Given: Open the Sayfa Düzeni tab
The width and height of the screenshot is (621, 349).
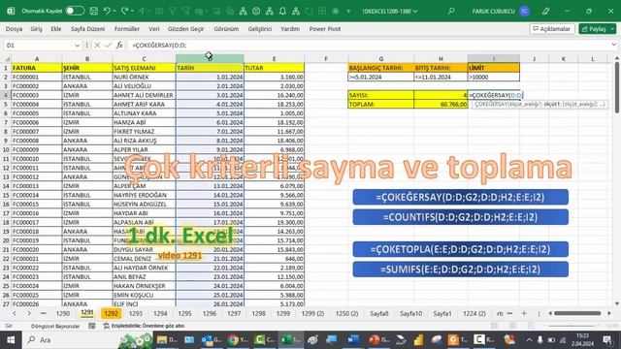Looking at the screenshot, I should click(x=88, y=29).
